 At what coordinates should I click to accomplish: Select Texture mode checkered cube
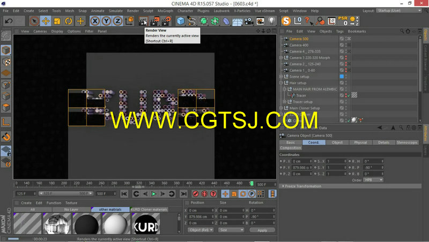click(x=6, y=62)
